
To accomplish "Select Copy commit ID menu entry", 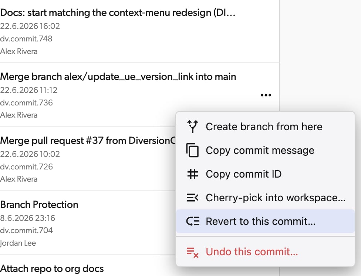I will tap(265, 174).
